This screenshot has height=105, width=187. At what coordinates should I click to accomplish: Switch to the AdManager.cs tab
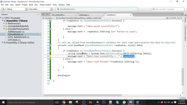84,15
